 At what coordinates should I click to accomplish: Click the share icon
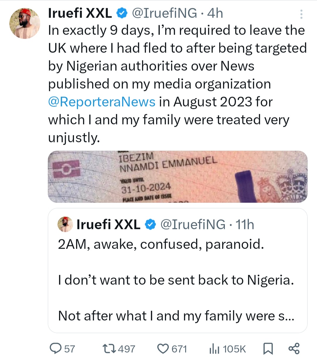294,349
